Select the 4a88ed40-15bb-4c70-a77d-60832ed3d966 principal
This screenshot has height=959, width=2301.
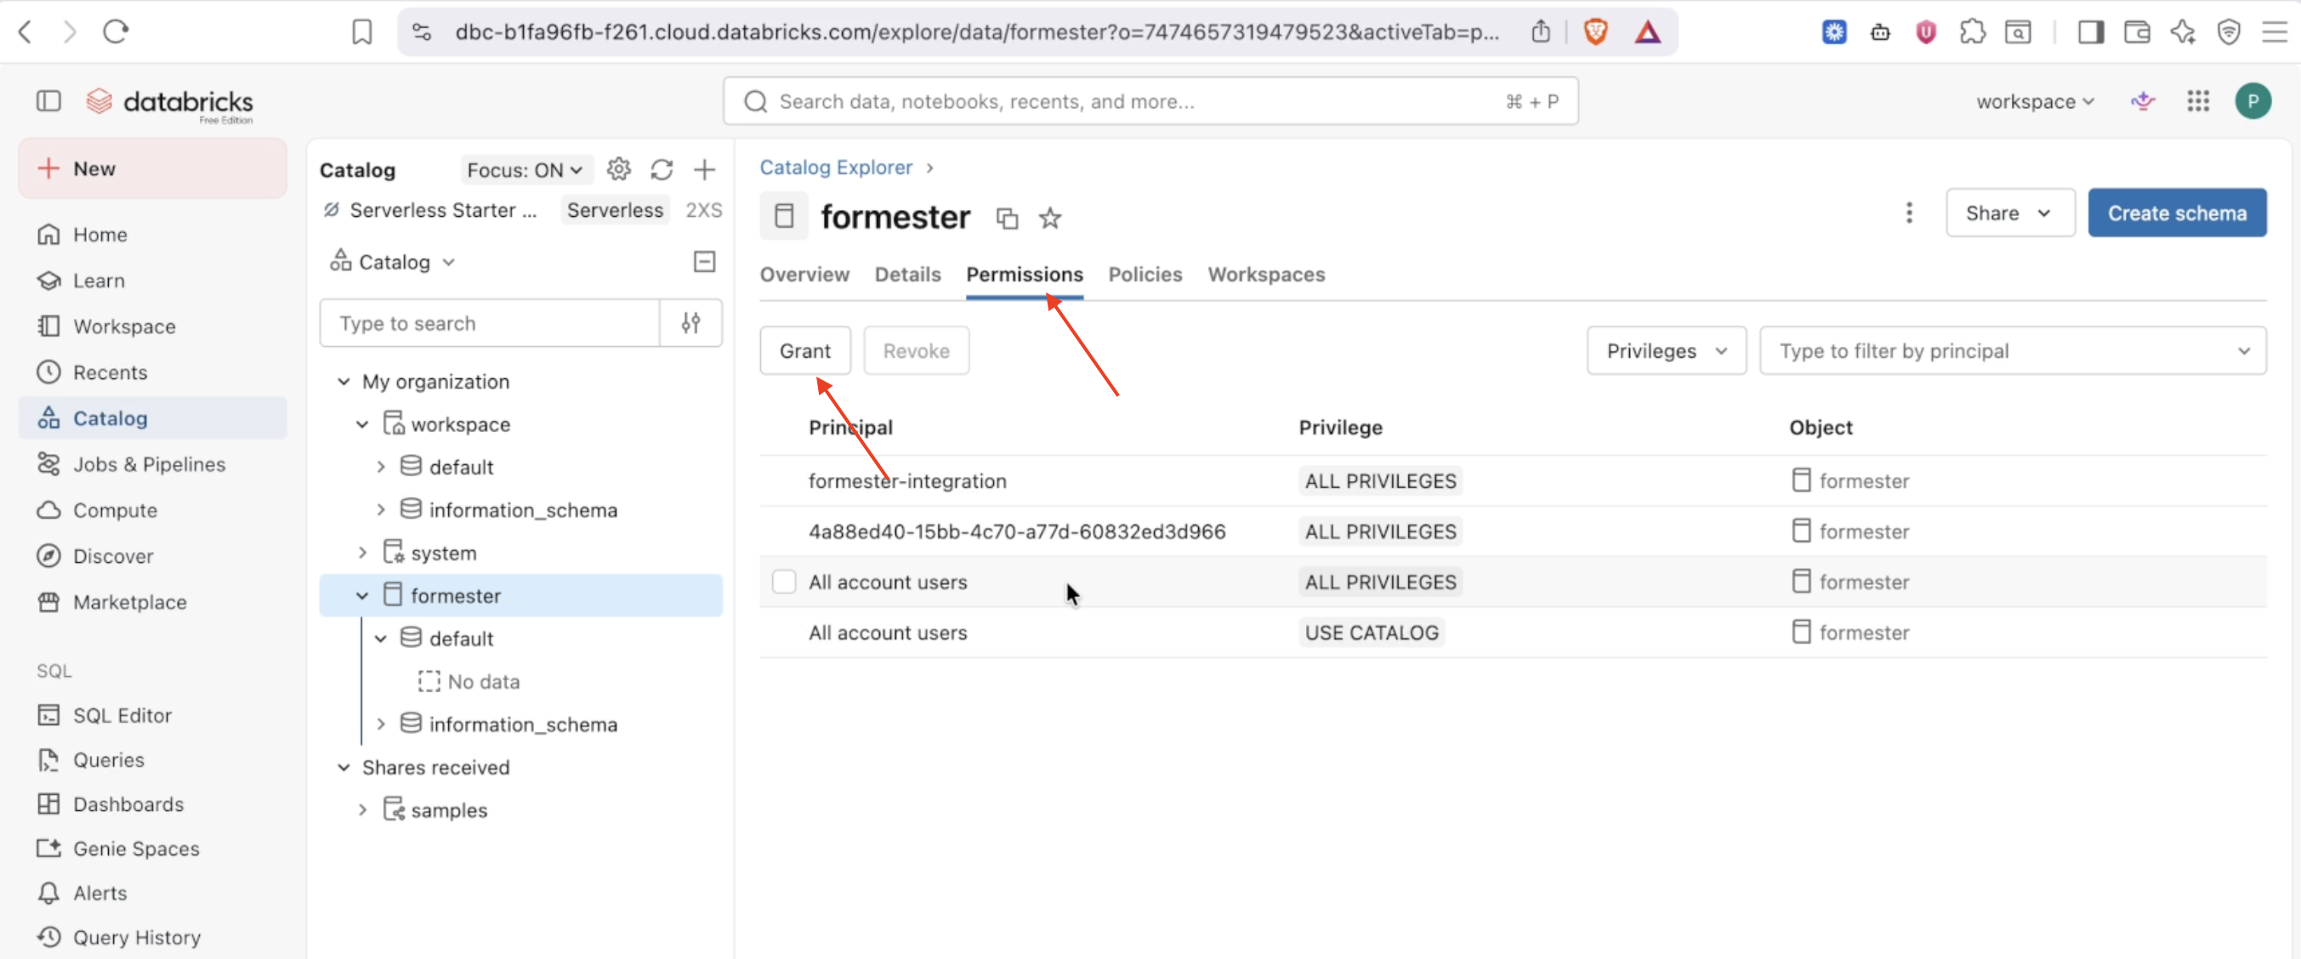tap(1016, 531)
